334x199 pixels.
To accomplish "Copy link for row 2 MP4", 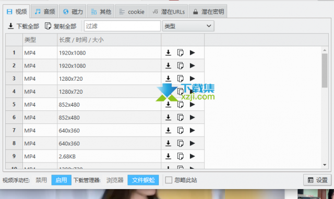I will coord(180,66).
